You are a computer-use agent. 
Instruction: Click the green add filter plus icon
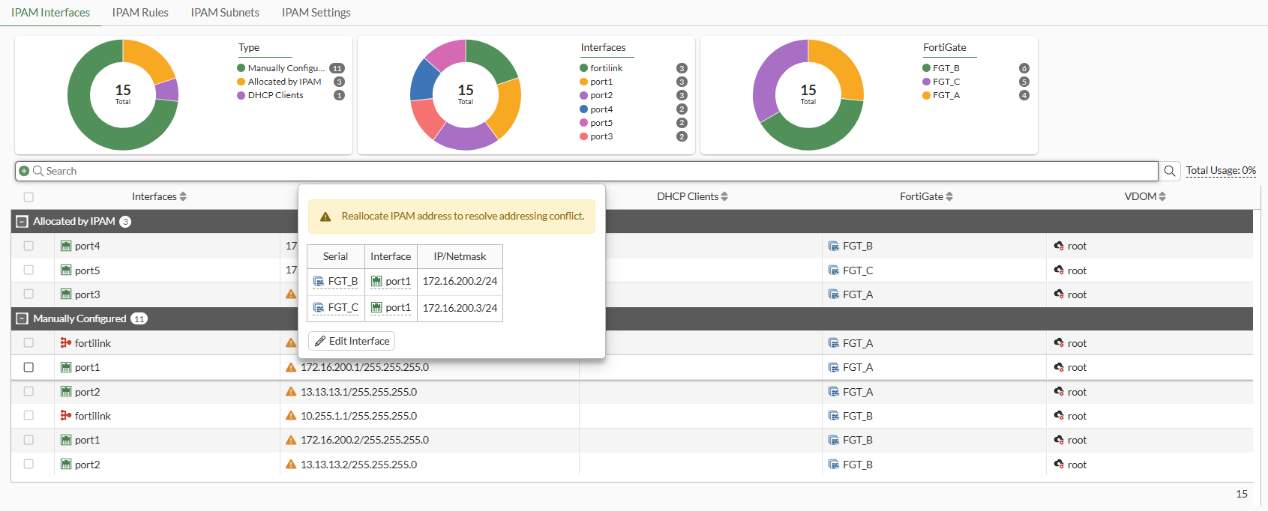pos(24,171)
